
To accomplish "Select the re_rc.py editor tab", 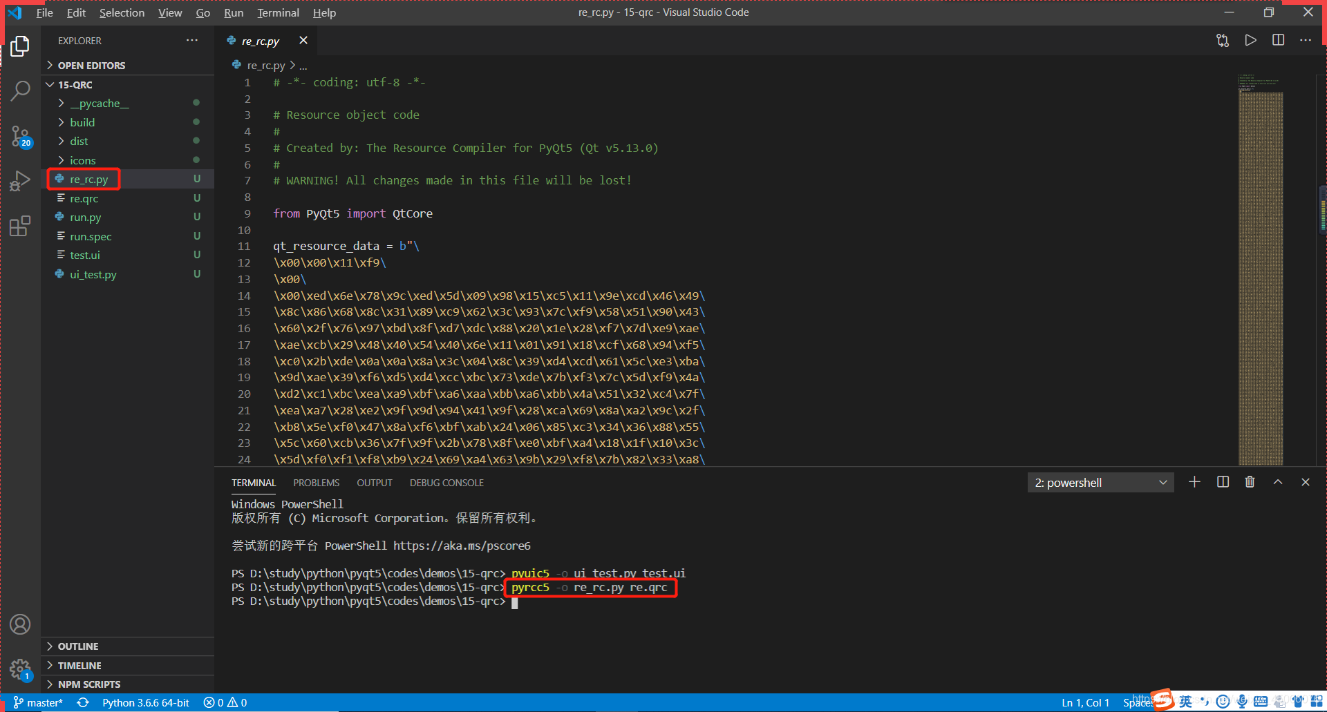I will [267, 41].
